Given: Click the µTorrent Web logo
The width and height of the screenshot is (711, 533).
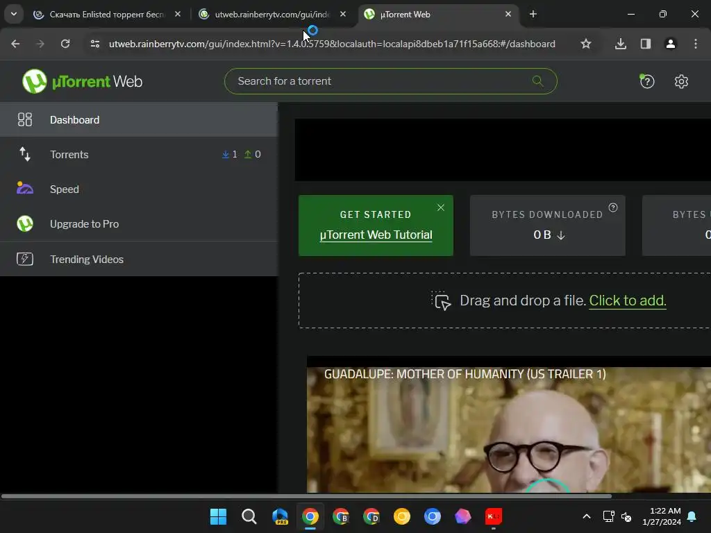Looking at the screenshot, I should [83, 82].
